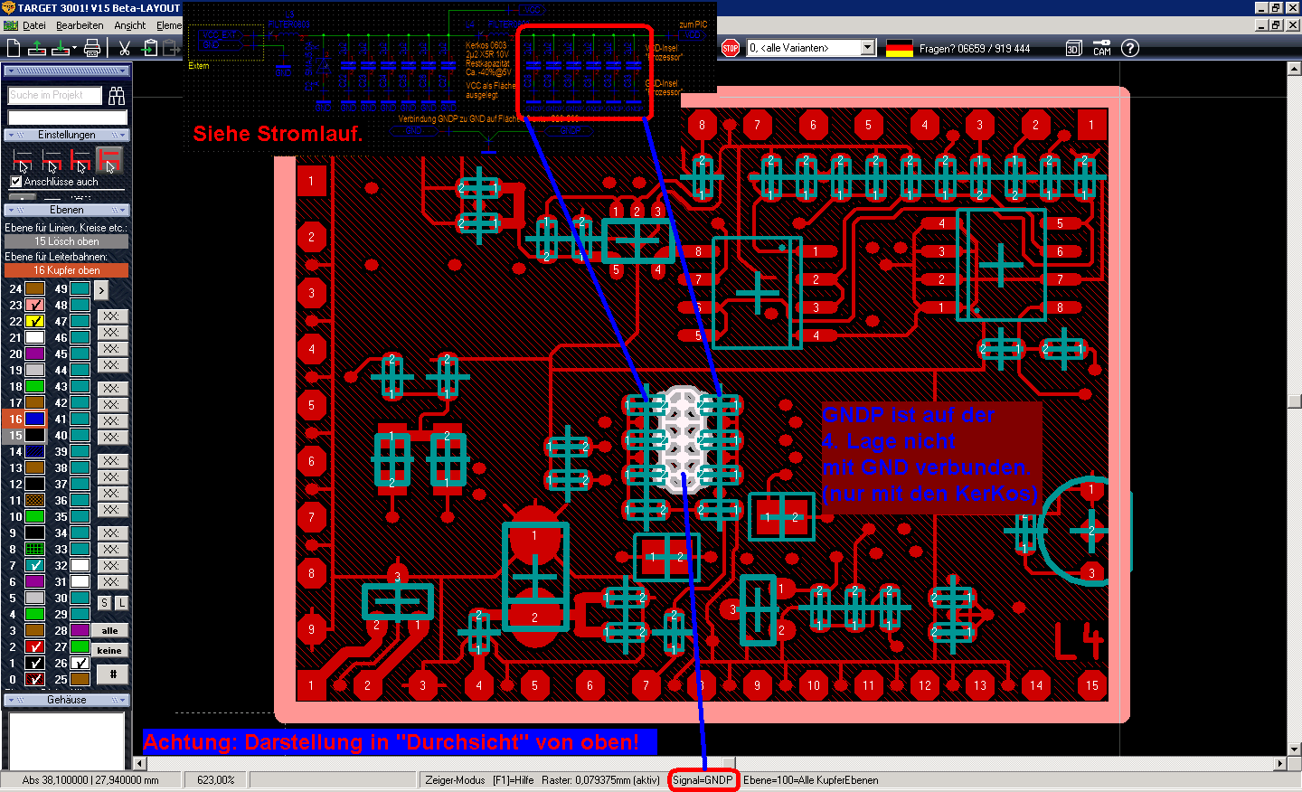Collapse the Ebenen panel header
Screen dimensions: 1302x792
[x=67, y=210]
